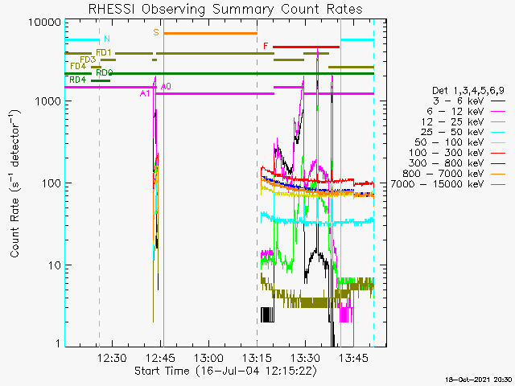Select the '7000 - 15000 keV' legend label
This screenshot has width=515, height=386.
coord(437,184)
